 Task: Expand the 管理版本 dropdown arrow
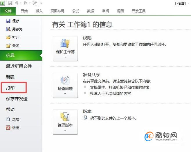(x=65, y=130)
